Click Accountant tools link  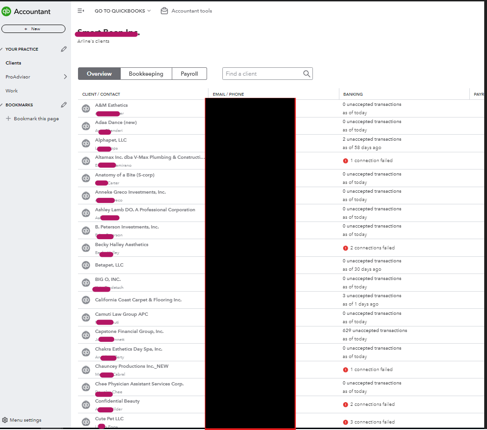coord(192,11)
